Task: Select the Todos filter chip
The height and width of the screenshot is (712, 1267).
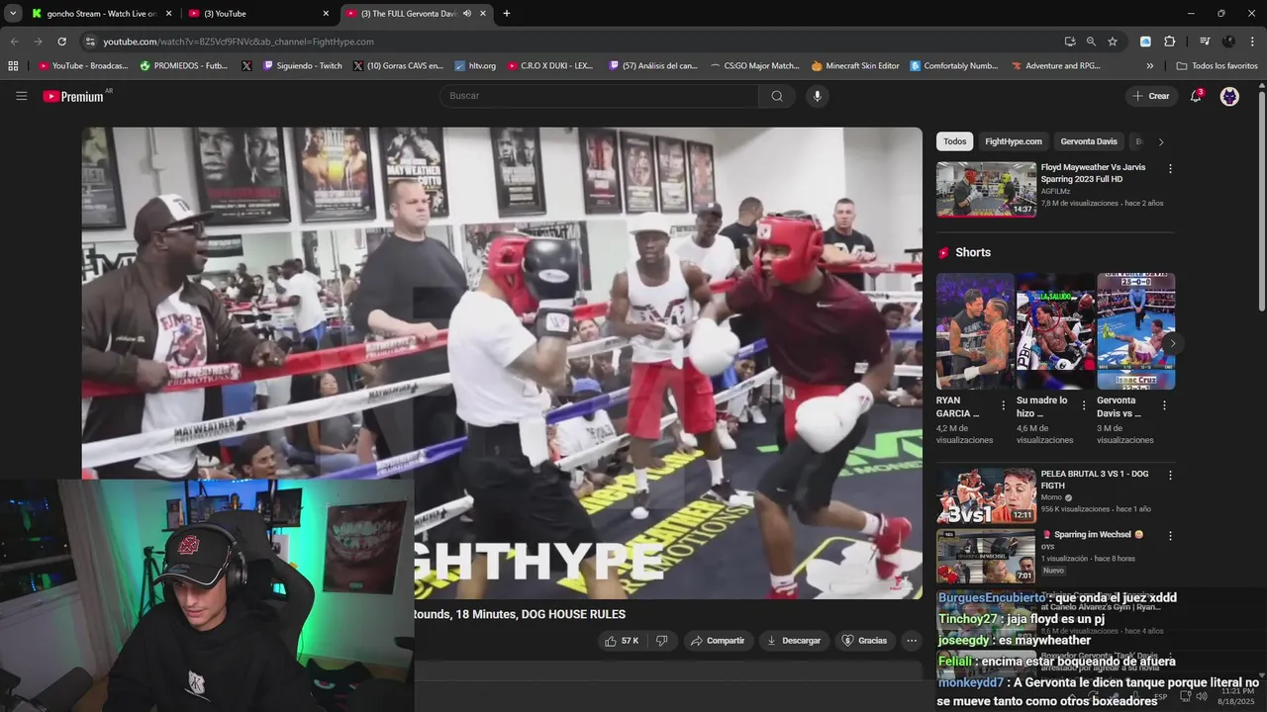Action: (954, 141)
